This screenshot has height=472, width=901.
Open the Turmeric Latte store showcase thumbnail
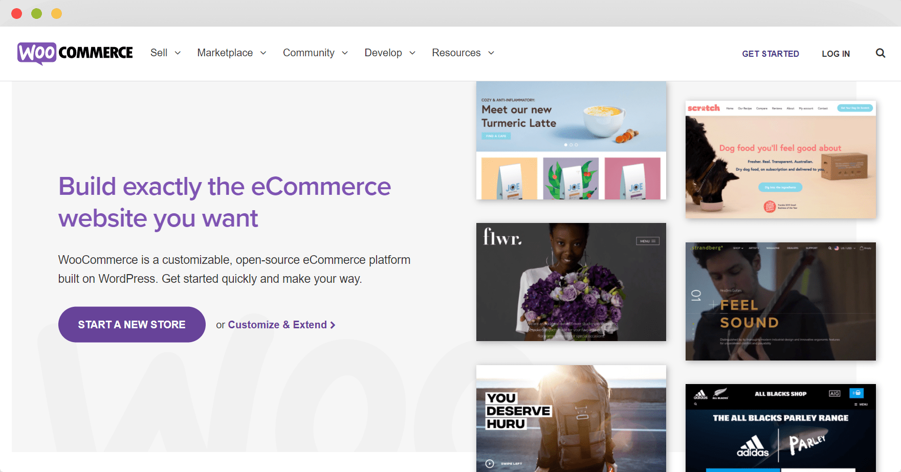[x=571, y=141]
